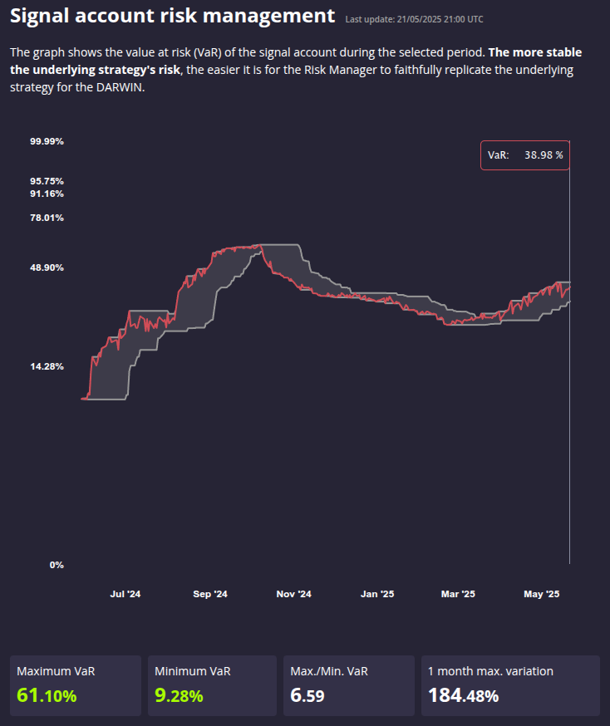Click the red VaR line peak near Oct '24
Image resolution: width=610 pixels, height=726 pixels.
259,245
